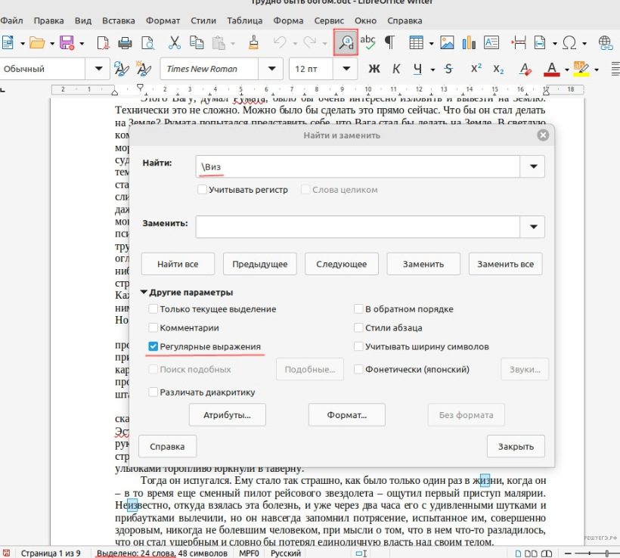Toggle the spellcheck abc icon
Image resolution: width=620 pixels, height=558 pixels.
368,42
